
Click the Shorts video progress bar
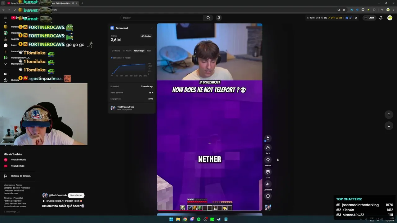click(210, 211)
